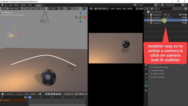Toggle Collection 1 exclude checkbox
Screen dimensions: 188x106
(180, 15)
